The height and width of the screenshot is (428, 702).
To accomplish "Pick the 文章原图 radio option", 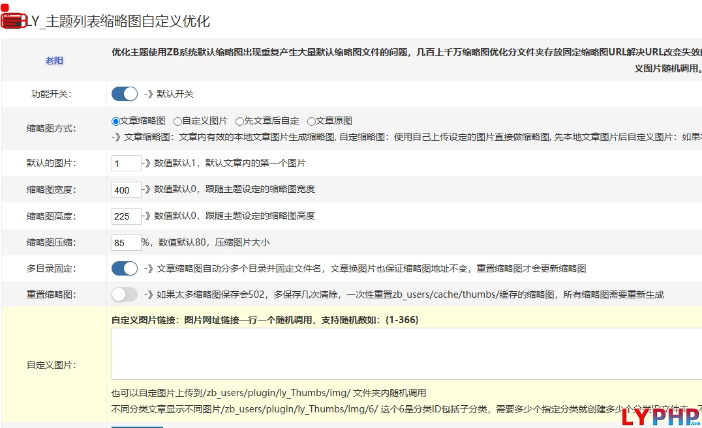I will 311,121.
